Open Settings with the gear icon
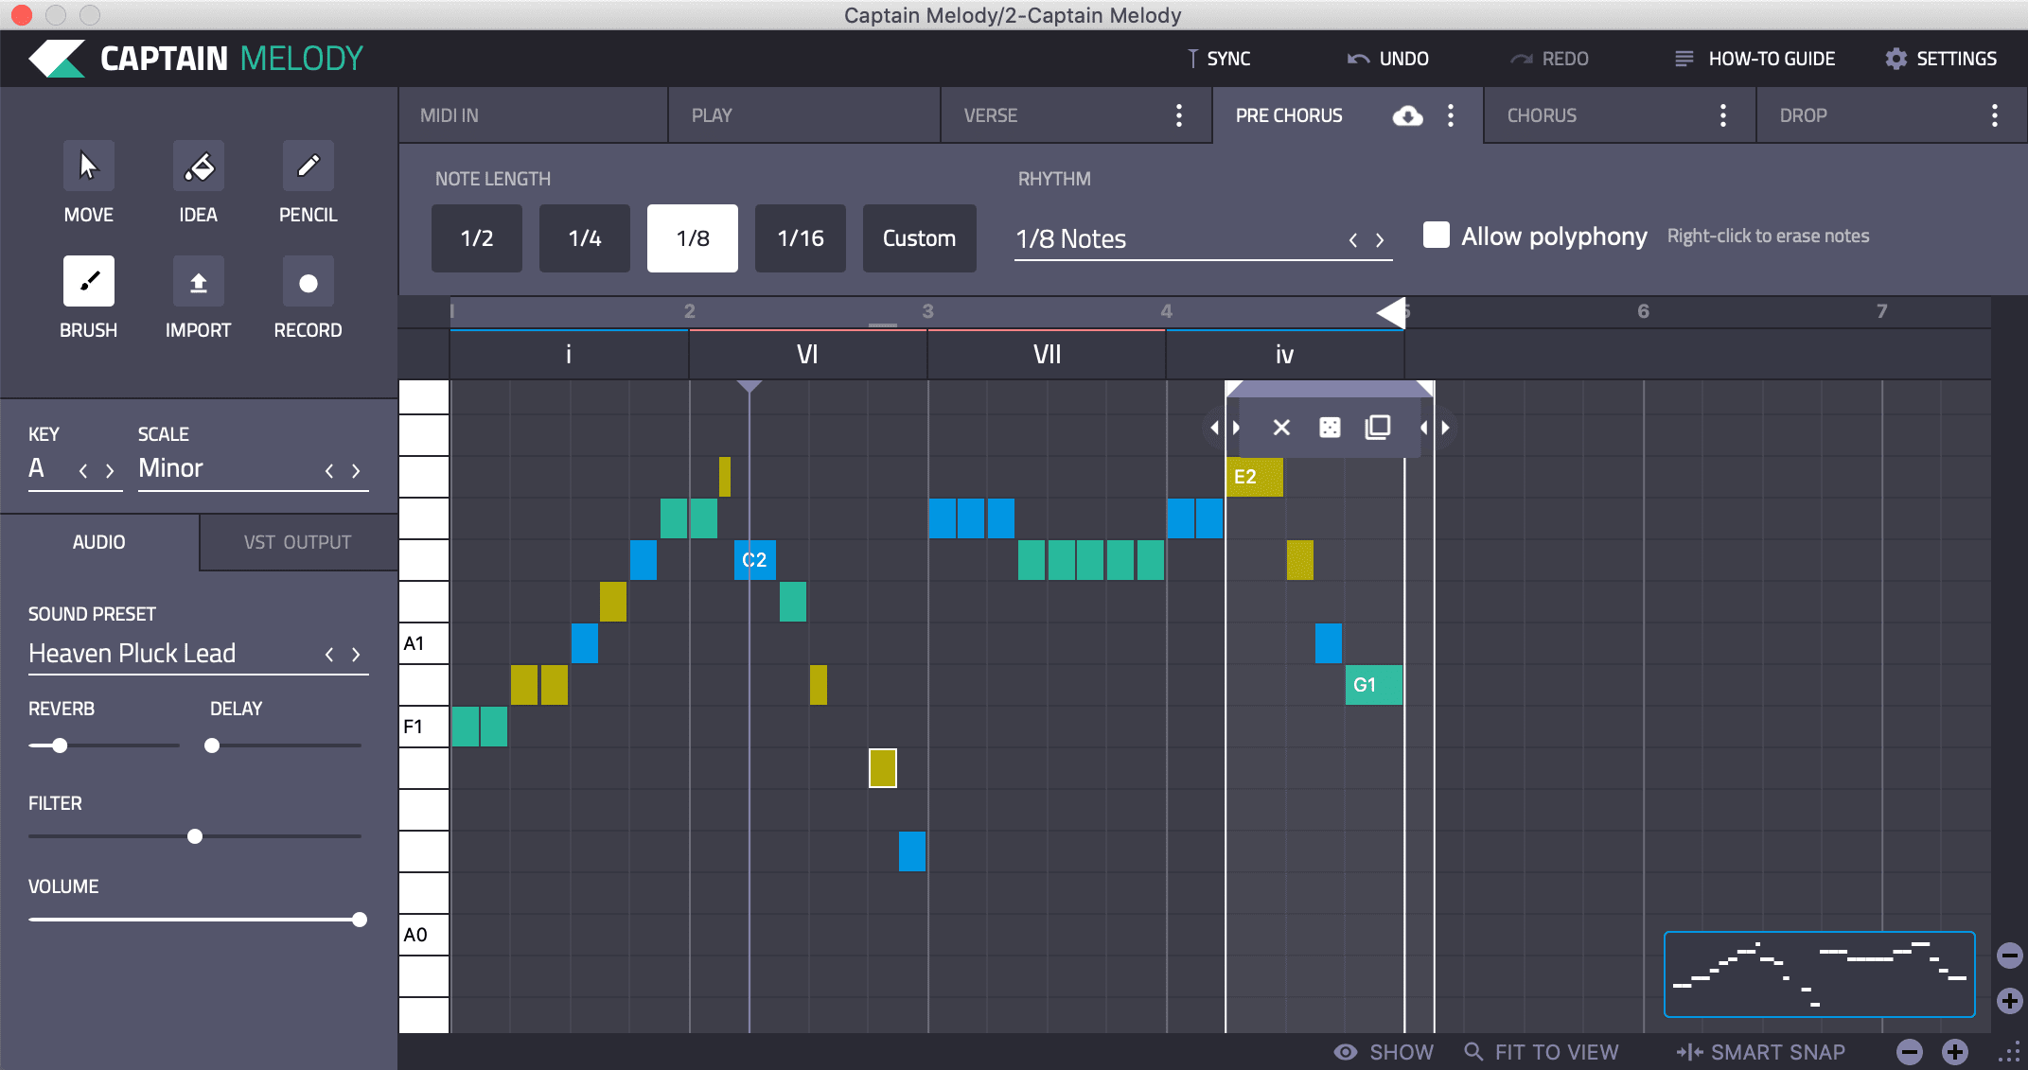This screenshot has width=2028, height=1070. (1896, 59)
